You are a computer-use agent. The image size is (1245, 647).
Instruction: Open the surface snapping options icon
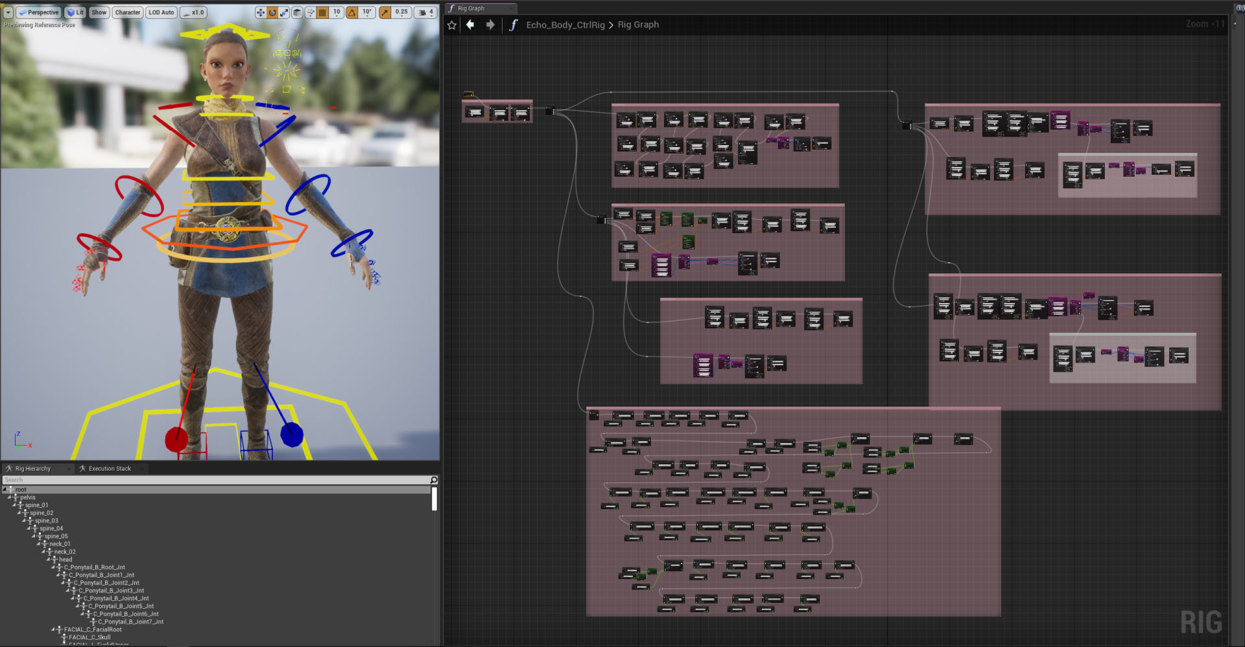pos(311,12)
